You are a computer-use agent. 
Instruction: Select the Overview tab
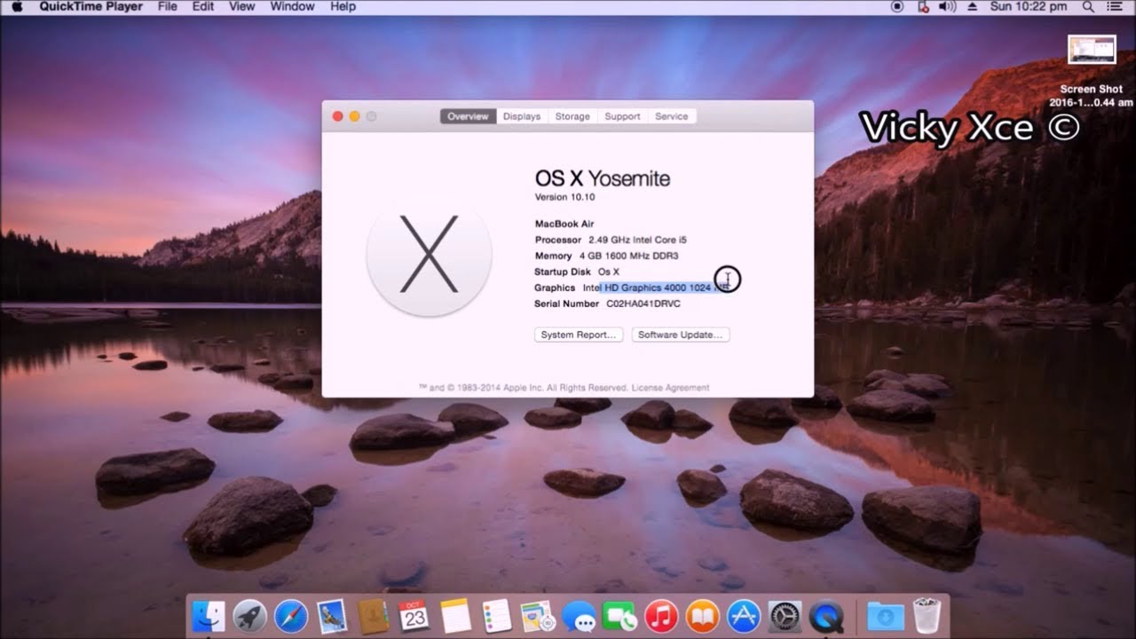(468, 116)
